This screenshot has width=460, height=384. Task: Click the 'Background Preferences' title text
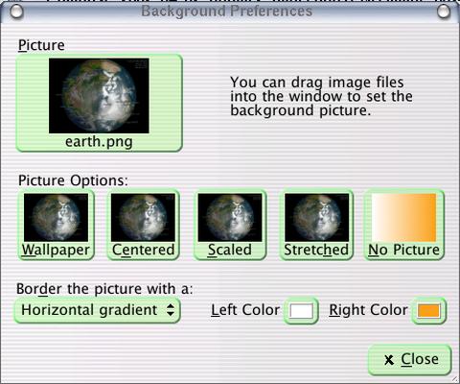227,12
